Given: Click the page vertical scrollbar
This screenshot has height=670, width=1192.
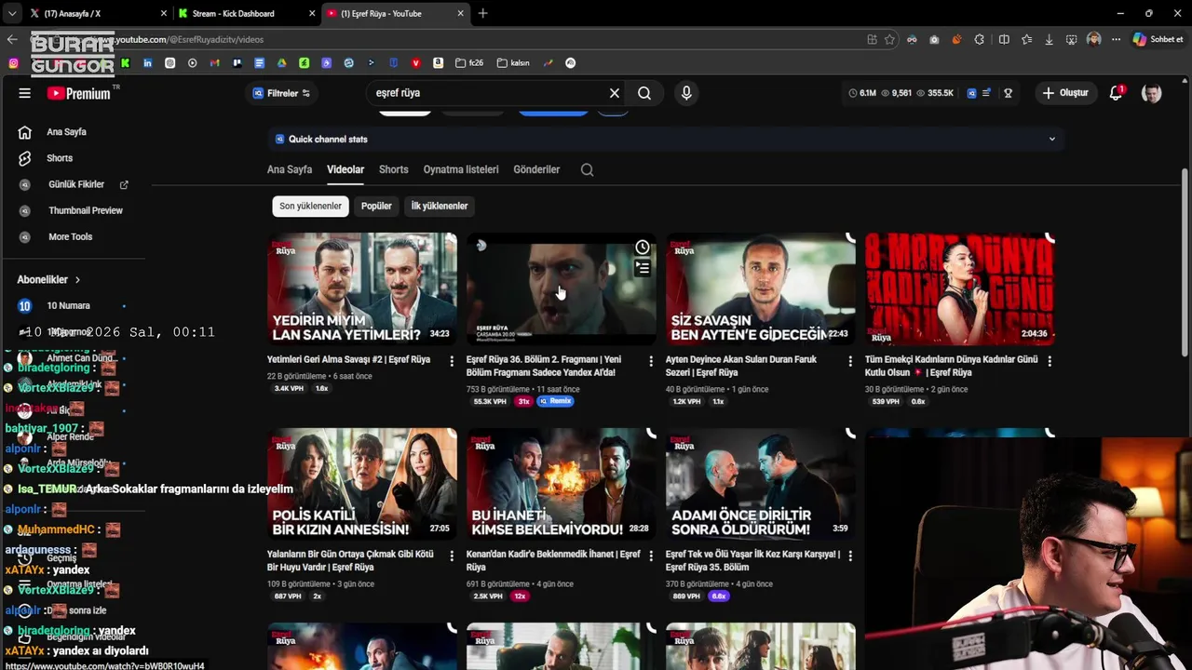Looking at the screenshot, I should click(1185, 261).
